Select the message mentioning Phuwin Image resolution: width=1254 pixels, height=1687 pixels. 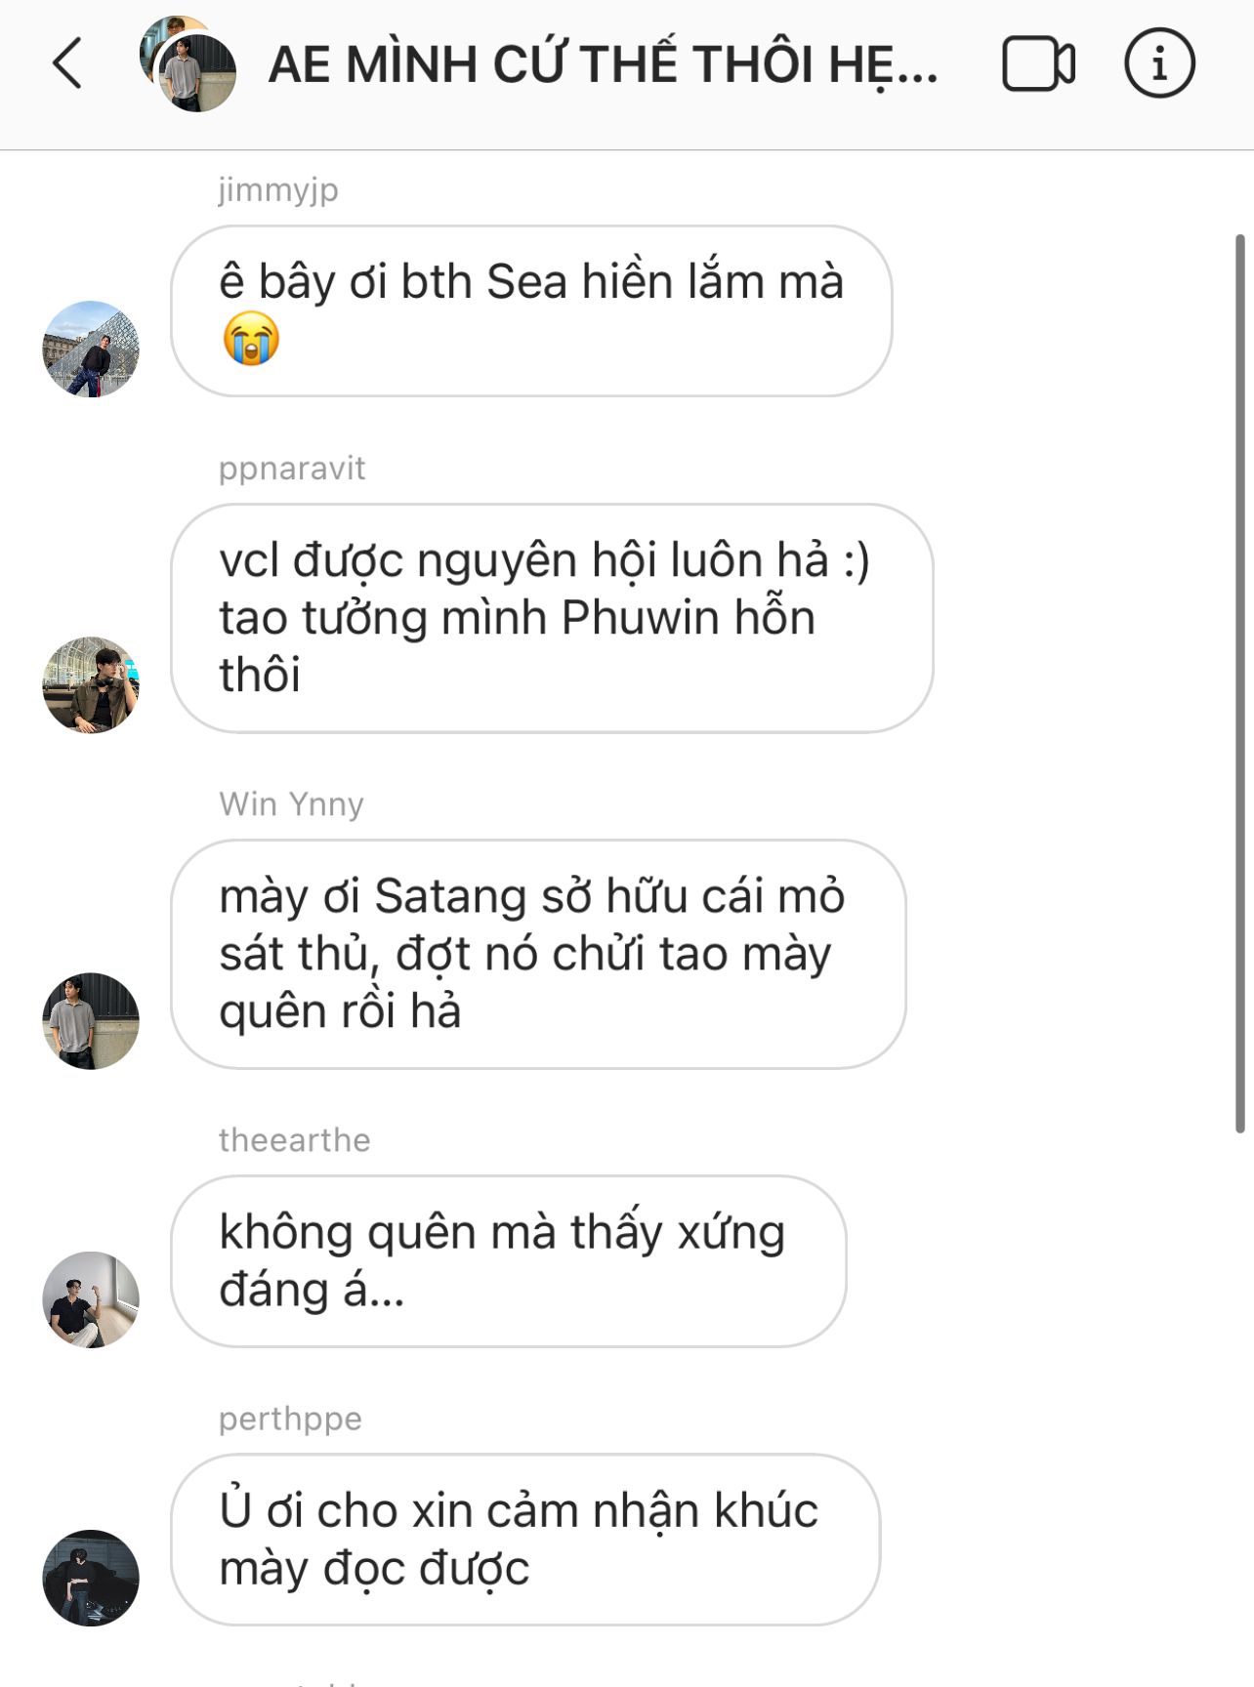click(552, 618)
